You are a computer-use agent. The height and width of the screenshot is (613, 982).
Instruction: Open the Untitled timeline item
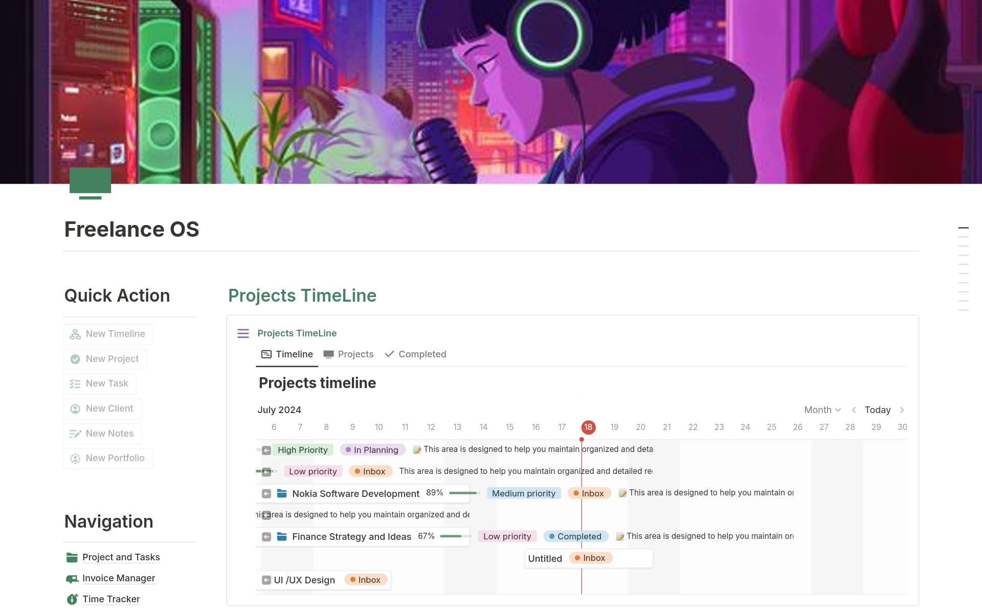coord(545,558)
